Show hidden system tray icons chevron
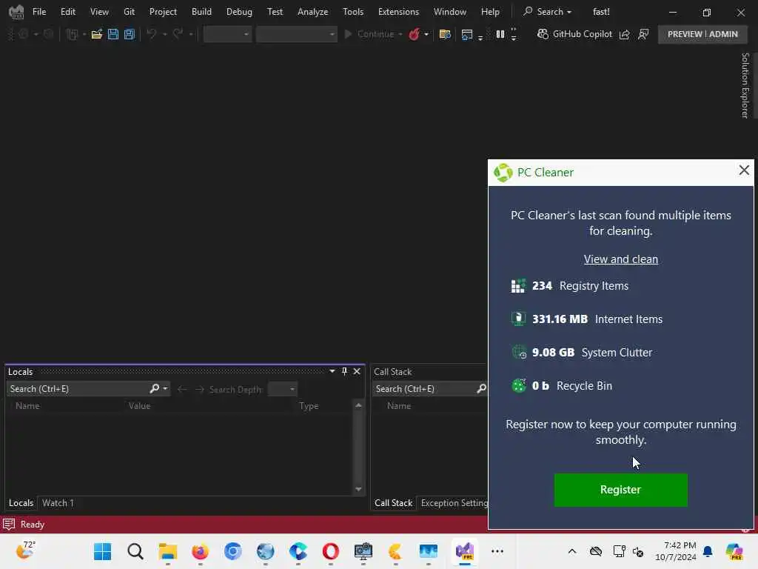 tap(572, 551)
